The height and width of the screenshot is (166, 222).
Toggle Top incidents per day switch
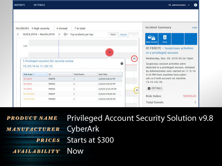66,34
